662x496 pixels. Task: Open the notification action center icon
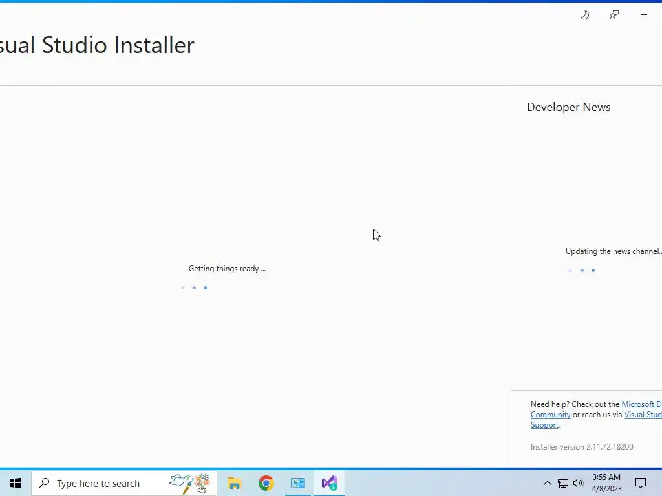point(641,483)
